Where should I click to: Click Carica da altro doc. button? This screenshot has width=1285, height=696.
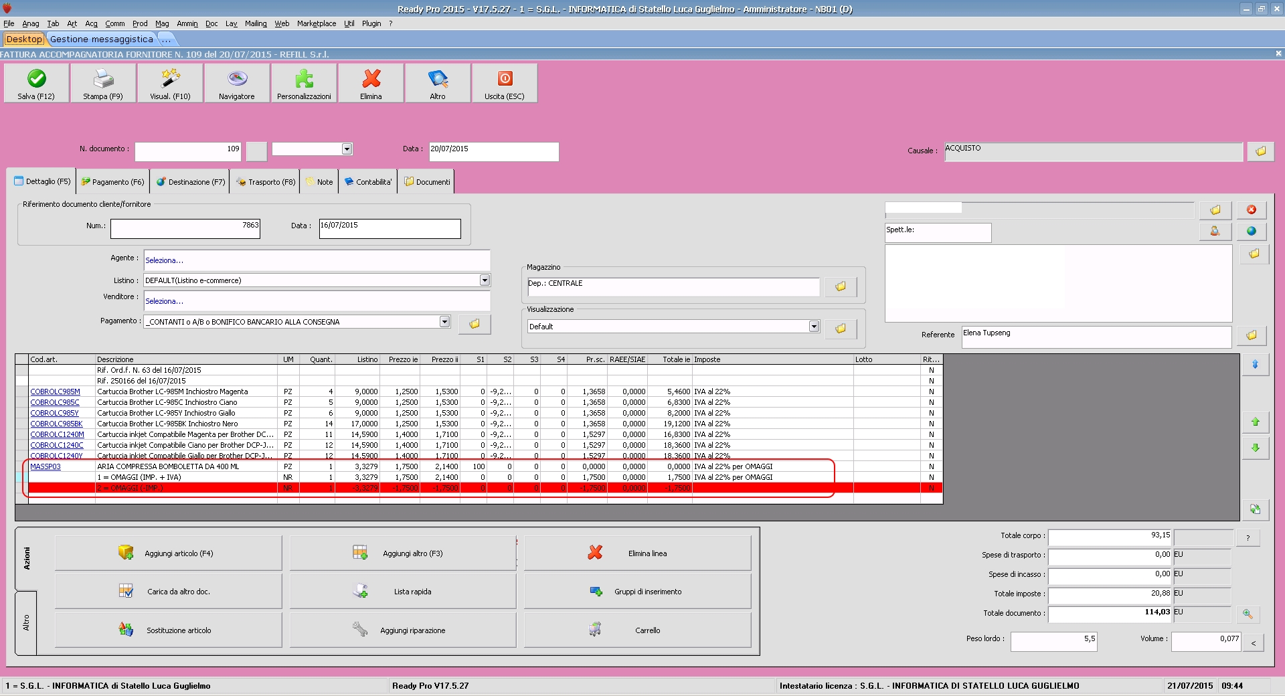(x=168, y=592)
